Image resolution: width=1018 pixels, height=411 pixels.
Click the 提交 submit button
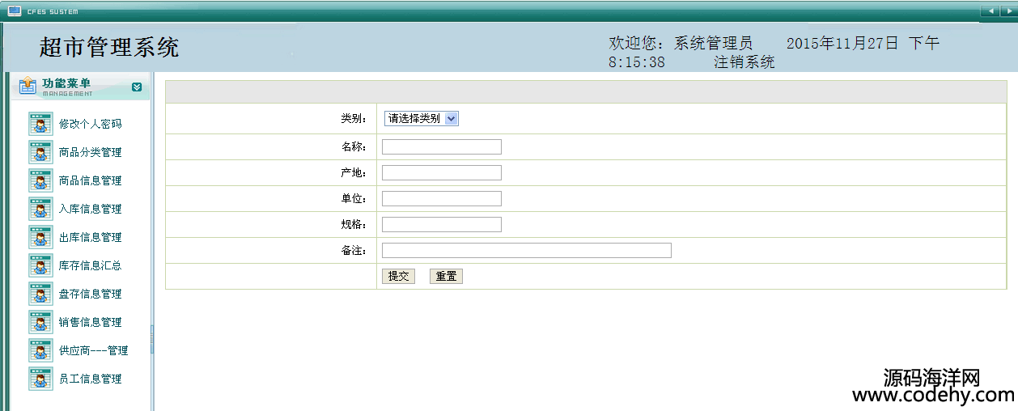[398, 276]
